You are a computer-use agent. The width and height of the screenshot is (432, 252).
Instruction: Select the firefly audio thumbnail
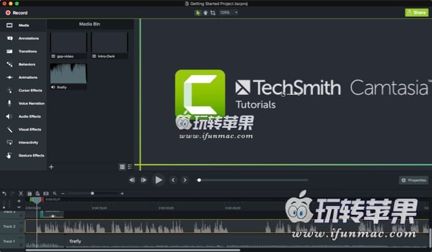(x=68, y=73)
